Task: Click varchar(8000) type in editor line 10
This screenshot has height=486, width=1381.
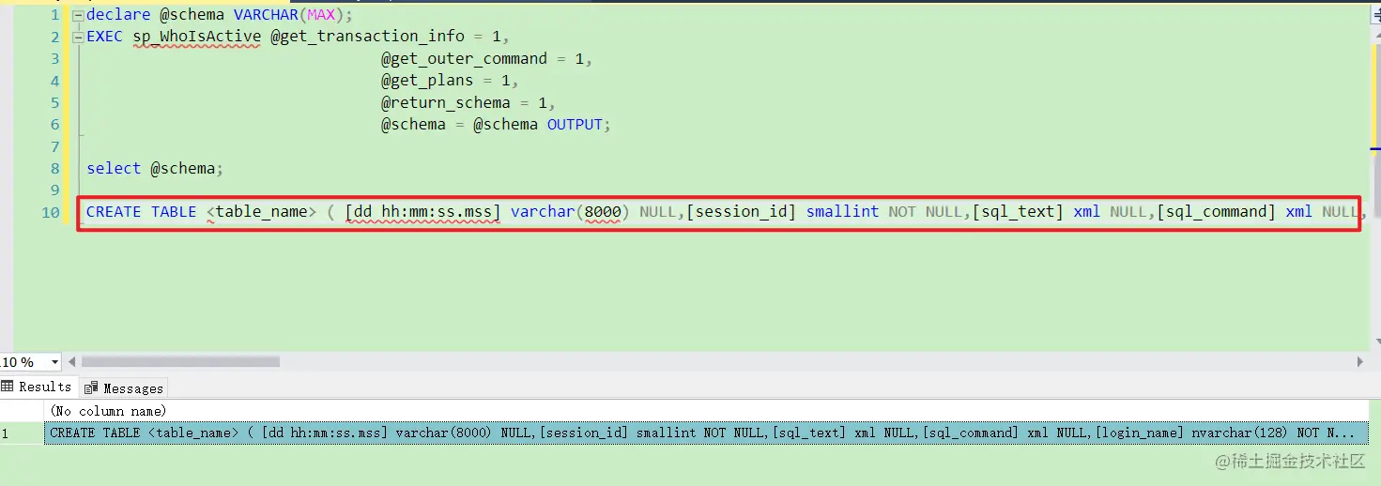Action: (x=571, y=212)
